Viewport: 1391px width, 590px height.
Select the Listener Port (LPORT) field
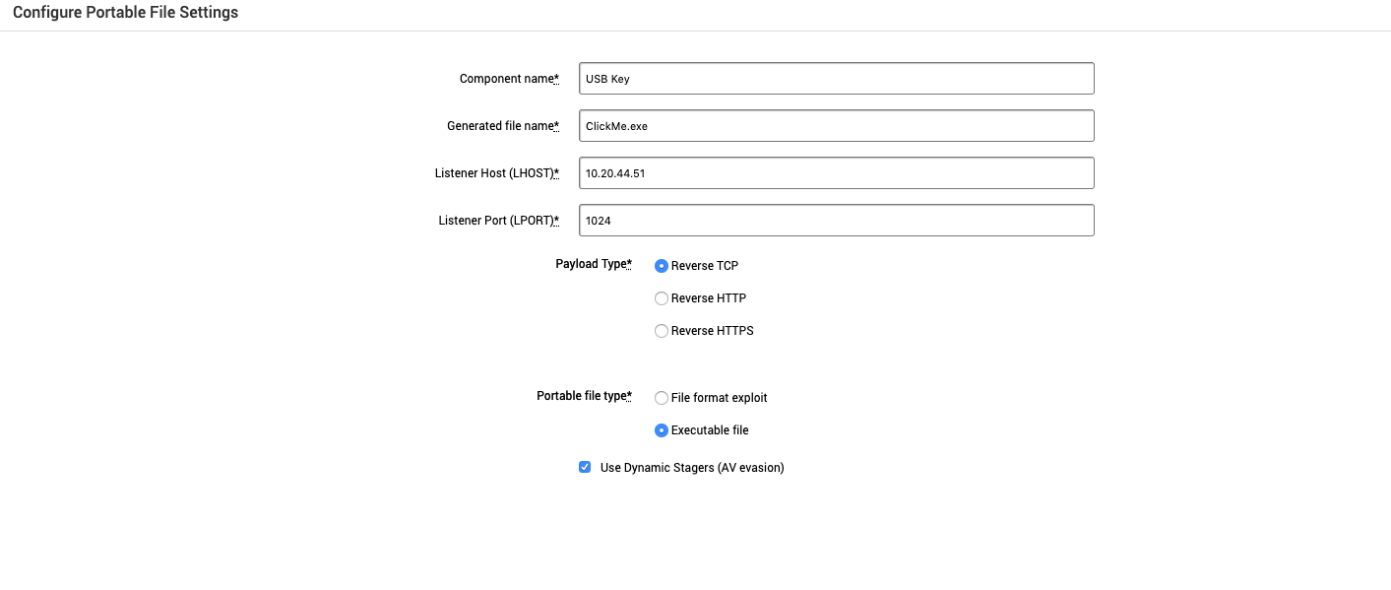click(836, 221)
